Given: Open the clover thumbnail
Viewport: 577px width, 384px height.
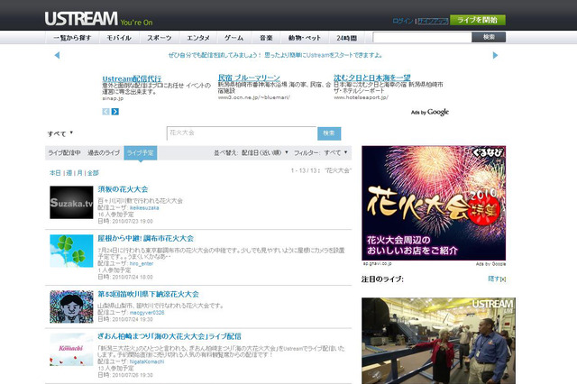Looking at the screenshot, I should click(71, 251).
